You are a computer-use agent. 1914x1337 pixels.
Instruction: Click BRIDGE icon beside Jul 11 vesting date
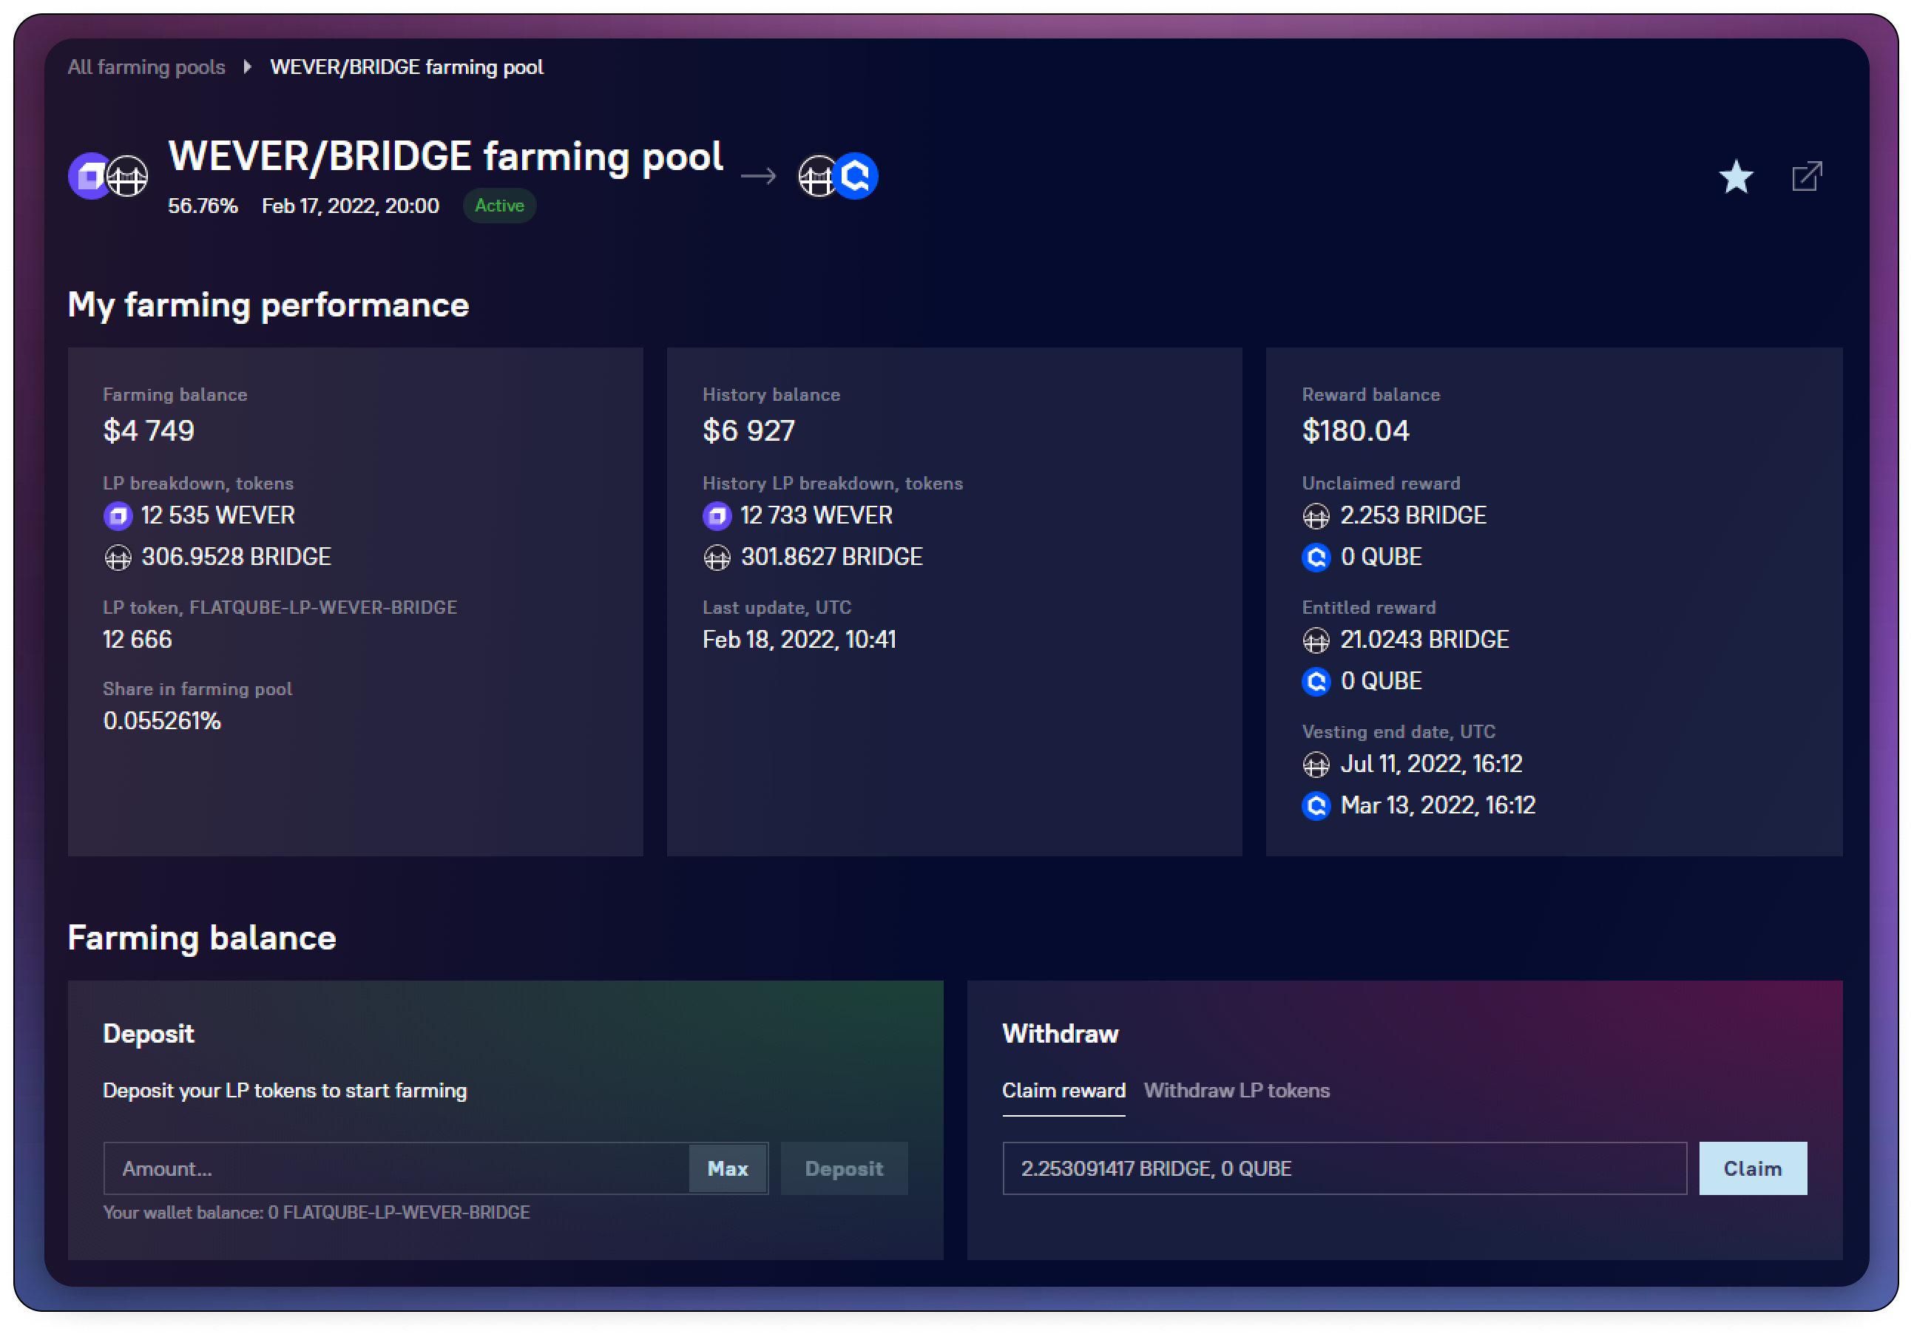click(x=1316, y=765)
